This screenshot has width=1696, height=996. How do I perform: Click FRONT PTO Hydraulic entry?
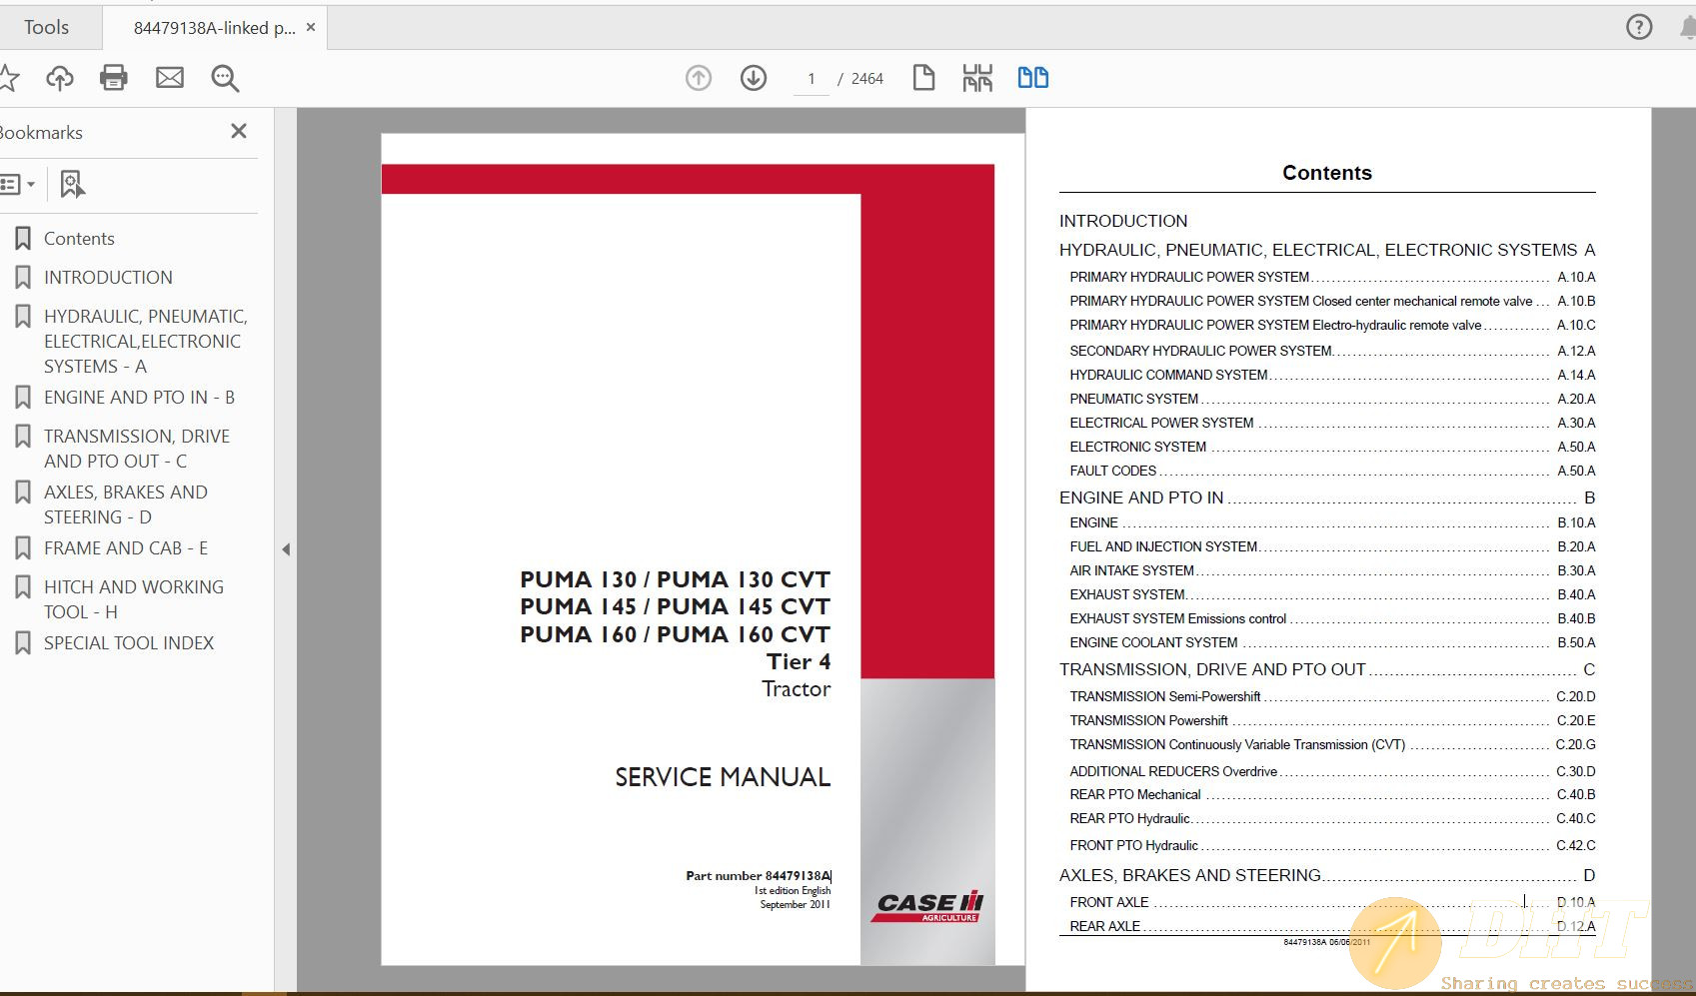point(1332,845)
